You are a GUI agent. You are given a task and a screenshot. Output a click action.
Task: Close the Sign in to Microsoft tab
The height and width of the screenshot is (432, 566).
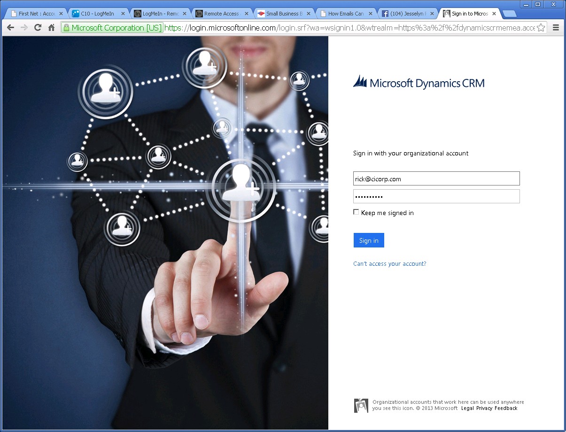[494, 14]
